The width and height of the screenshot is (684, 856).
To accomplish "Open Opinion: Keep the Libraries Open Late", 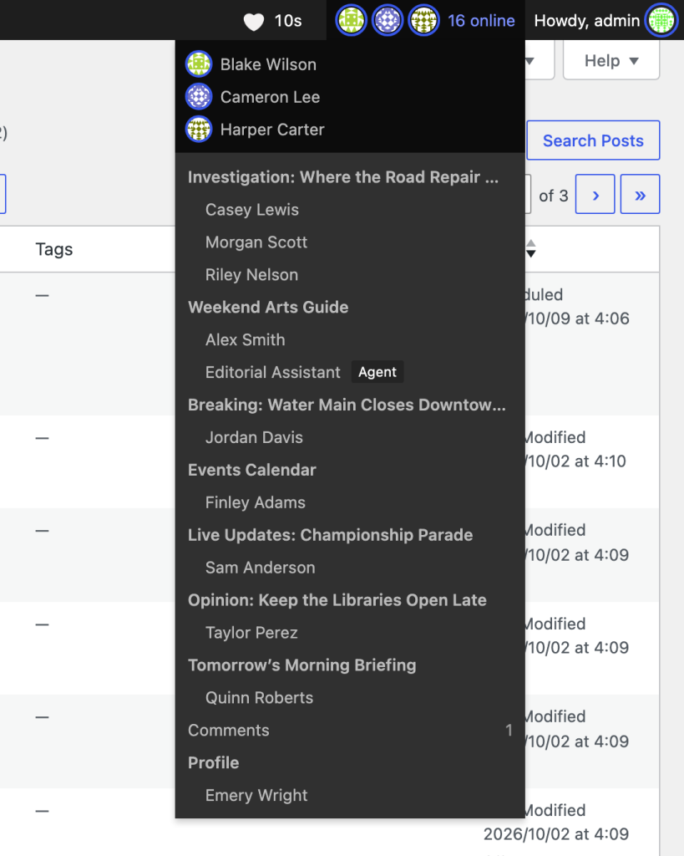I will click(337, 600).
